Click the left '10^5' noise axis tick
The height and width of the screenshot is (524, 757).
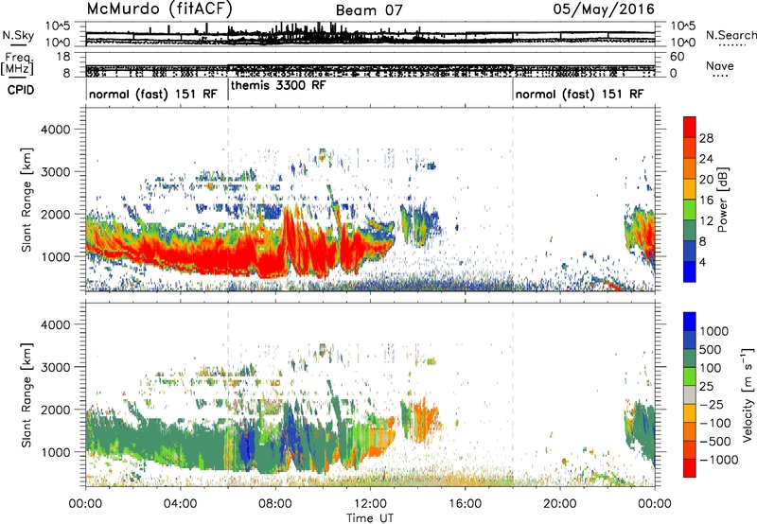[x=58, y=26]
